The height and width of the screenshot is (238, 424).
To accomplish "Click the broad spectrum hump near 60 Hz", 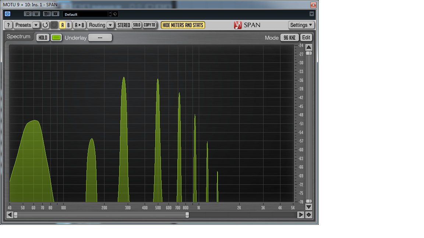I will (32, 162).
